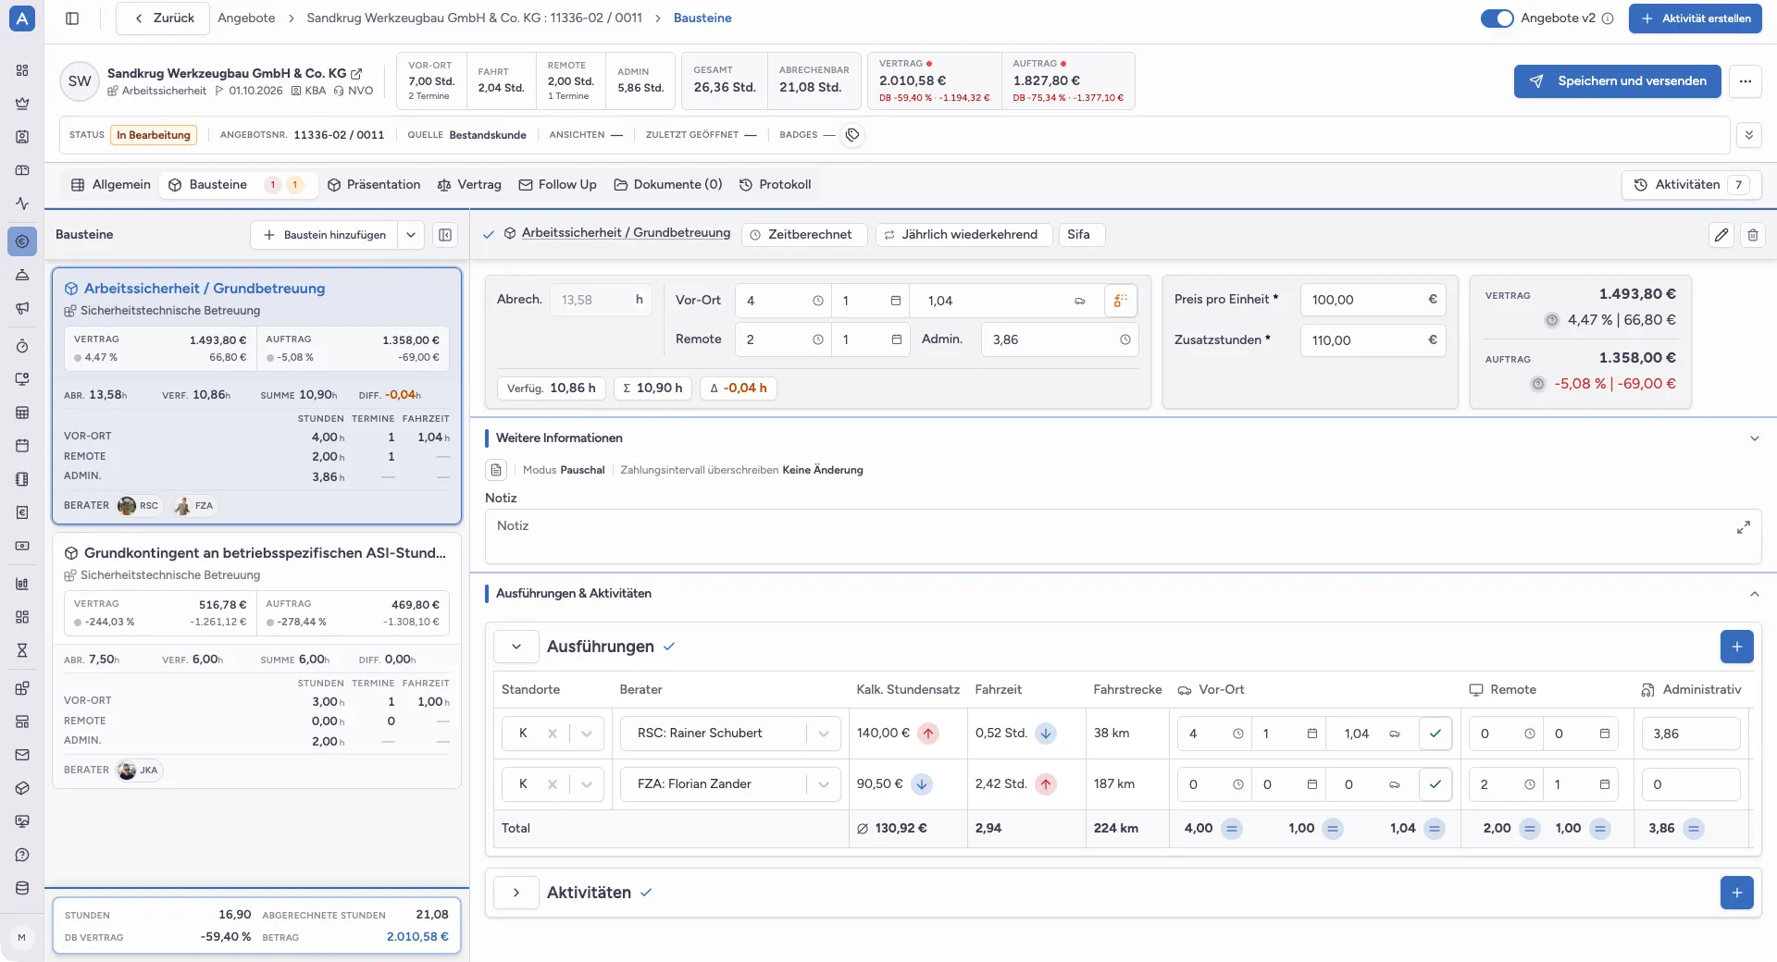Viewport: 1777px width, 962px height.
Task: Open the document icon under Weitere Informationen
Action: [x=496, y=470]
